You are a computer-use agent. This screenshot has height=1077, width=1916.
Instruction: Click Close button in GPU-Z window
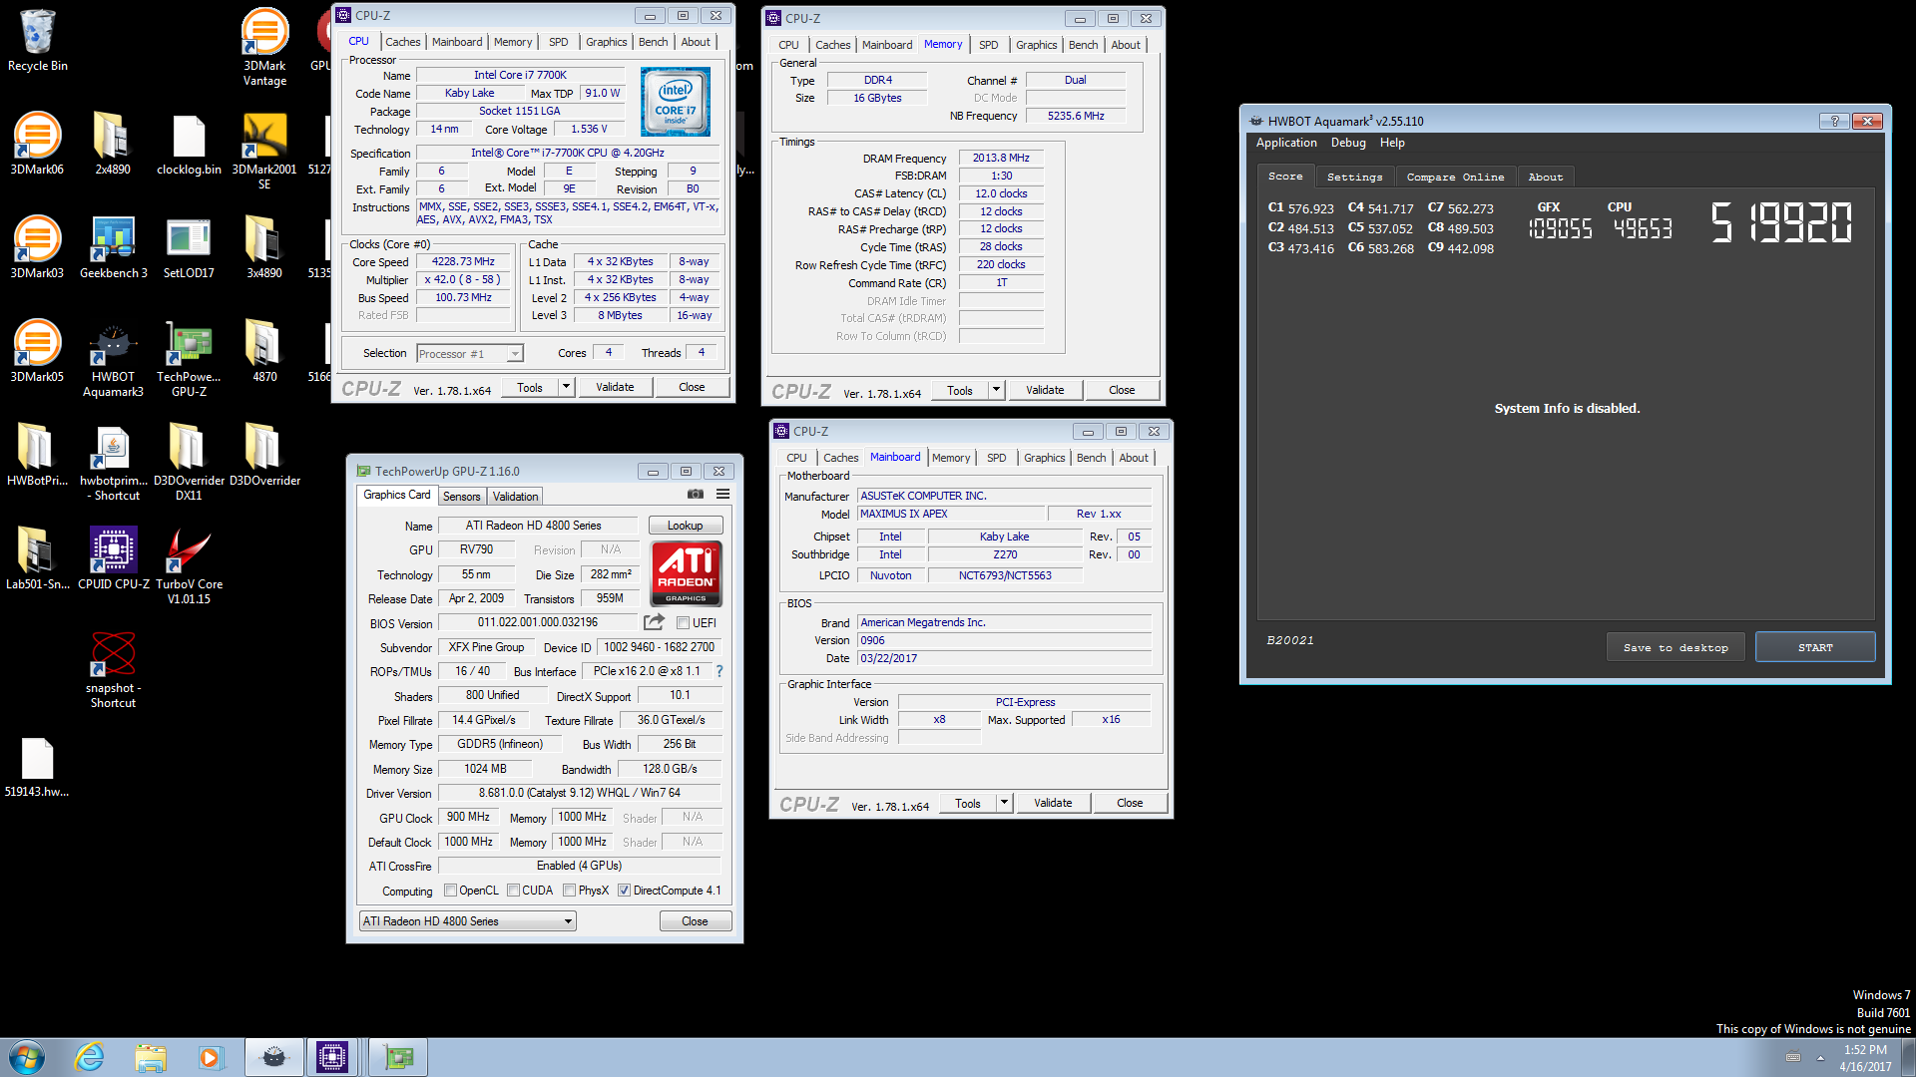pos(696,921)
